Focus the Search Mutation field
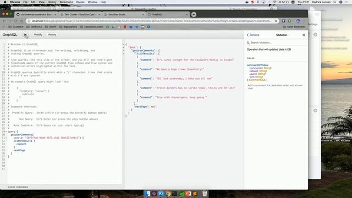 click(x=276, y=43)
